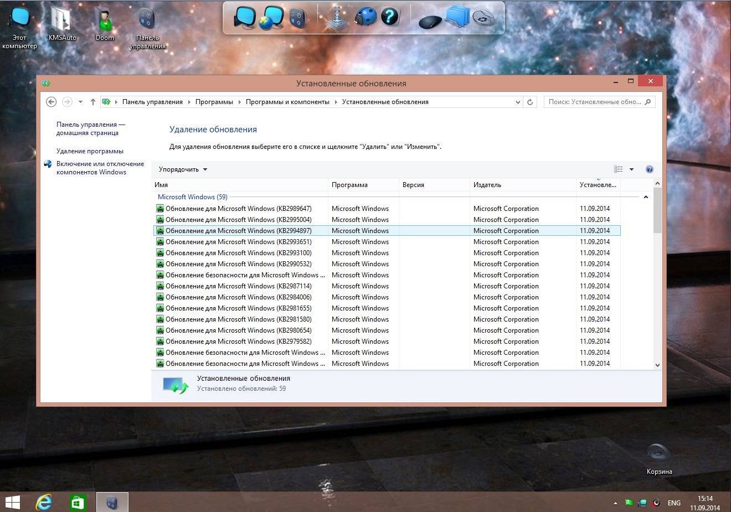Open the Упорядочить dropdown menu
The height and width of the screenshot is (512, 731).
pos(183,169)
